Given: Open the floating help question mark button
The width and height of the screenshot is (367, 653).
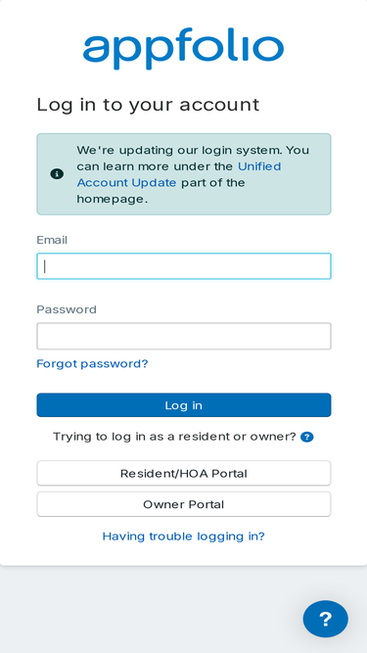Looking at the screenshot, I should pos(325,619).
